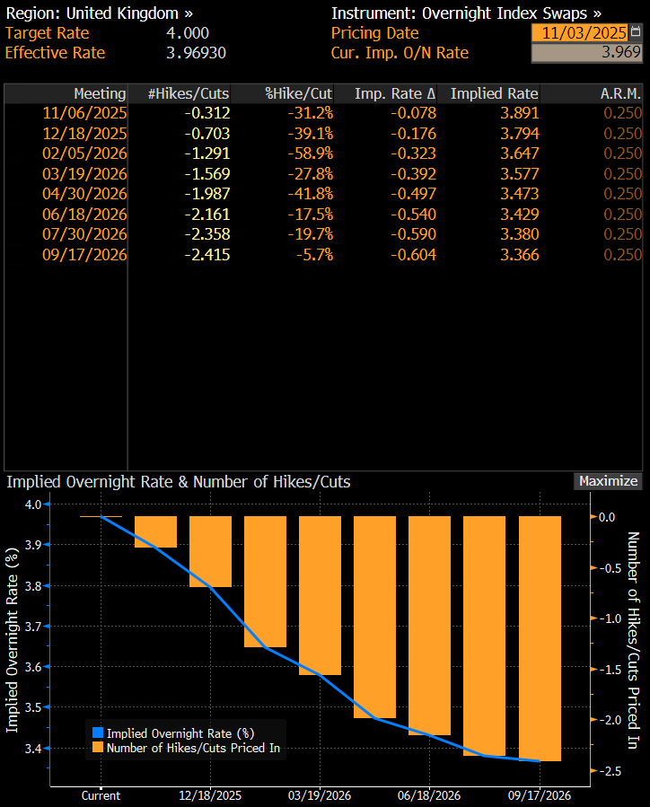The image size is (650, 807).
Task: Expand the Region: United Kingdom selector
Action: point(99,13)
